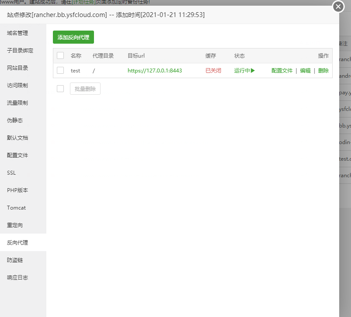
Task: Click 删除 to remove the test proxy
Action: [x=323, y=70]
